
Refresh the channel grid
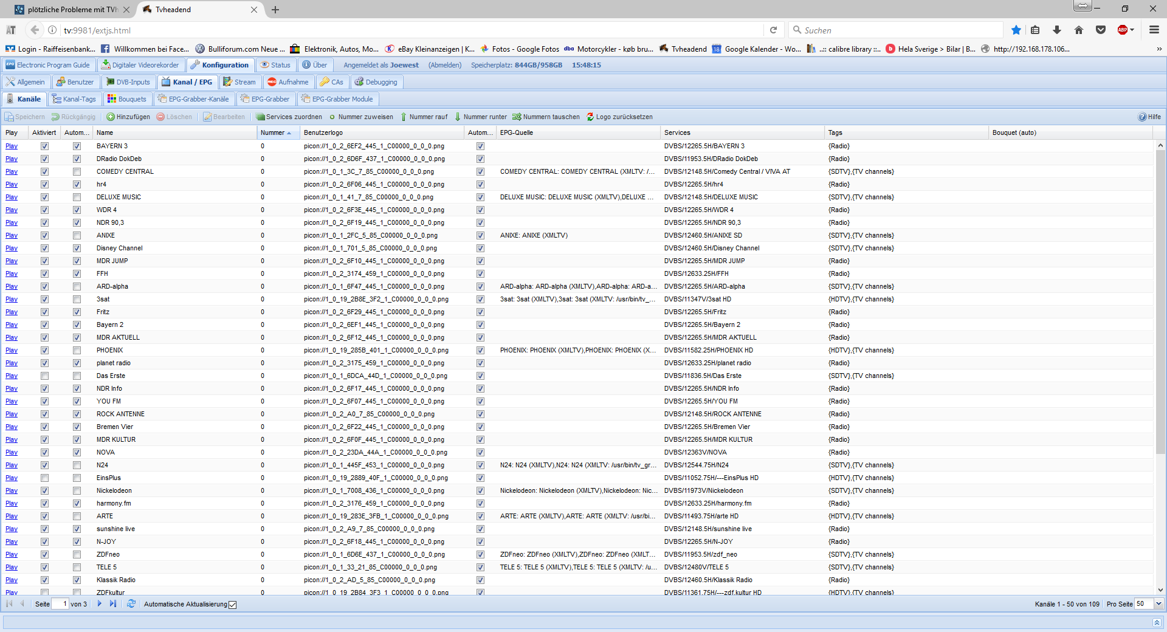point(131,603)
